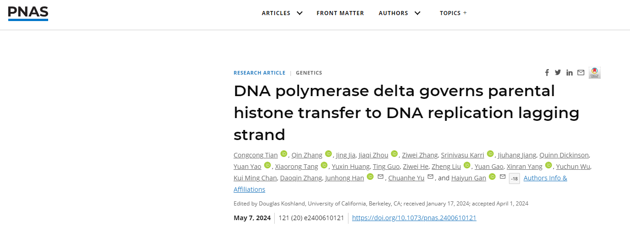Click author Quinn Dickinson's name
This screenshot has height=227, width=630.
tap(564, 155)
